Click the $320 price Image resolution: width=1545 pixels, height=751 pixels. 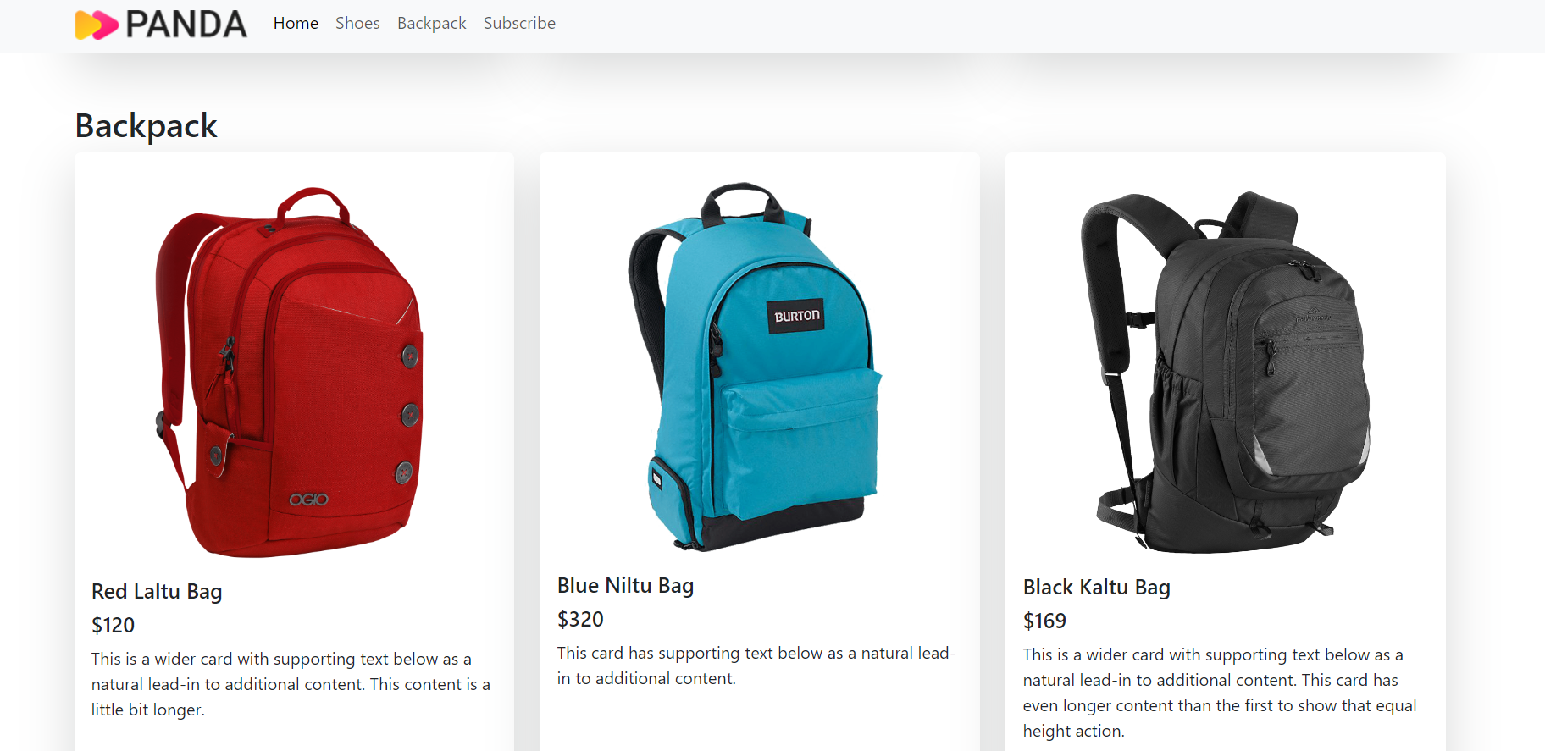tap(580, 619)
